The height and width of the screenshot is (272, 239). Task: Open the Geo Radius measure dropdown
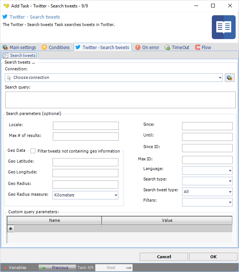(x=116, y=195)
